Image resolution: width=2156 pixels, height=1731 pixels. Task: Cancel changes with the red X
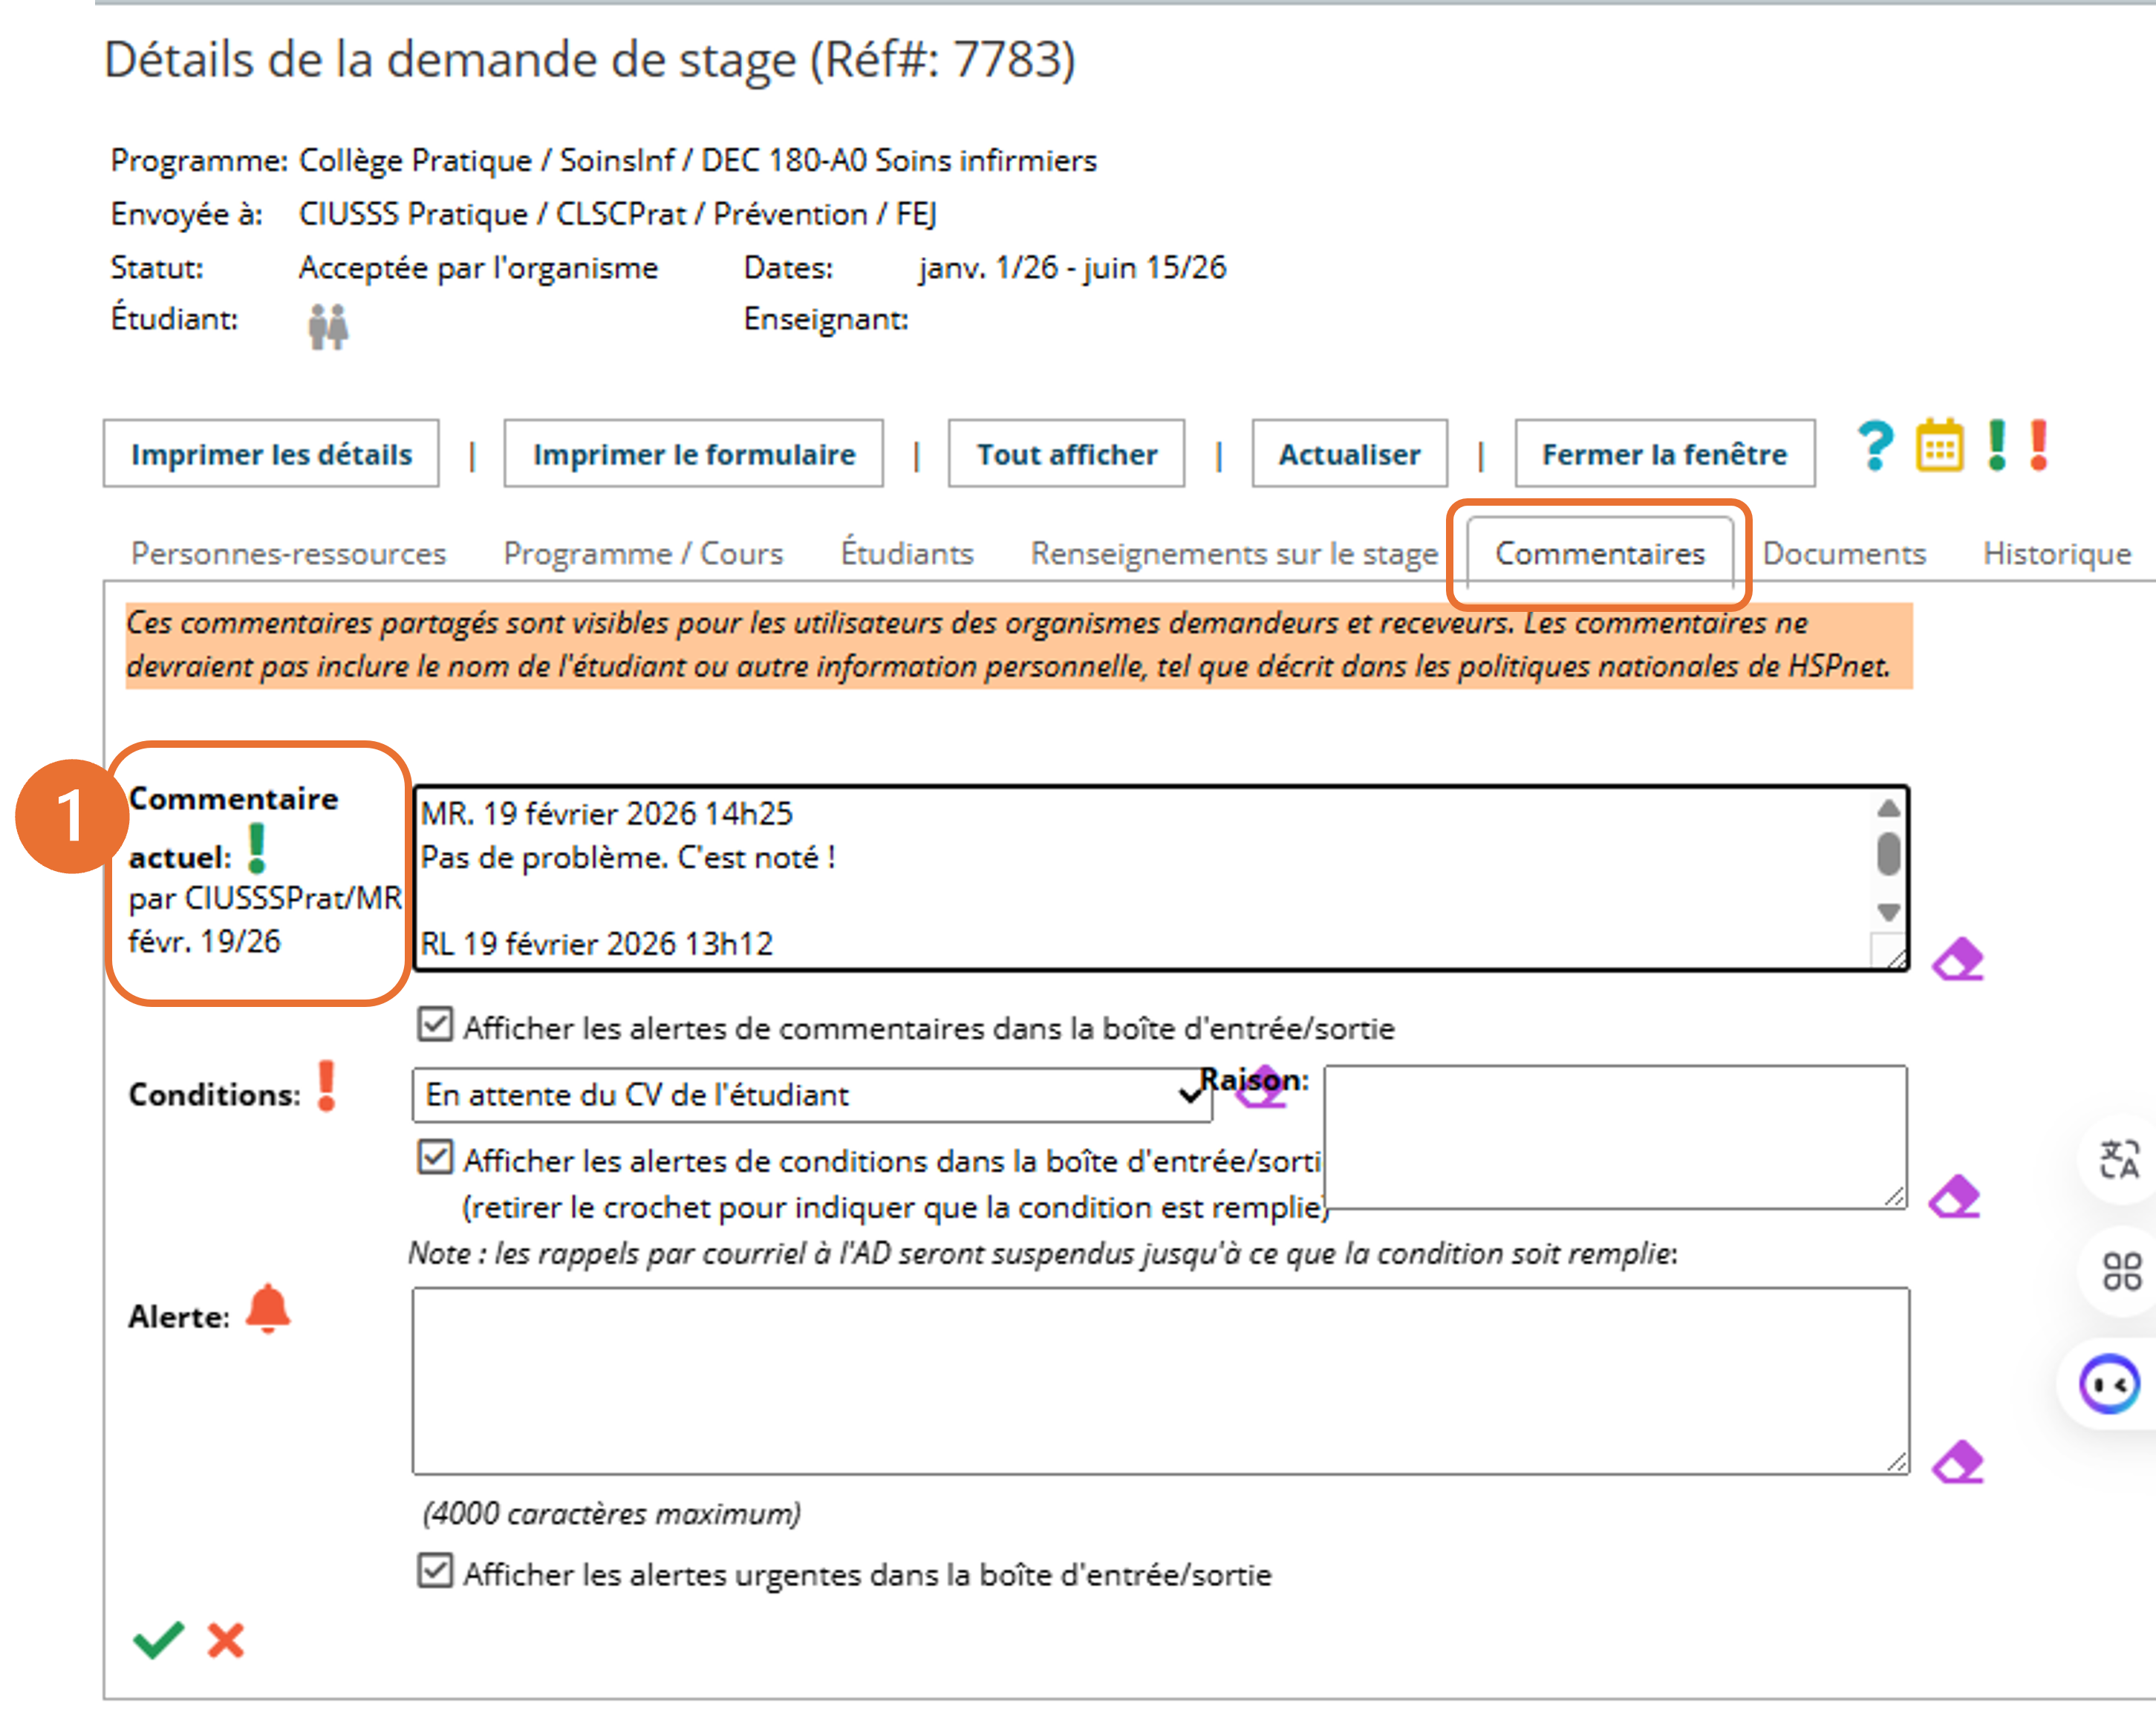226,1640
